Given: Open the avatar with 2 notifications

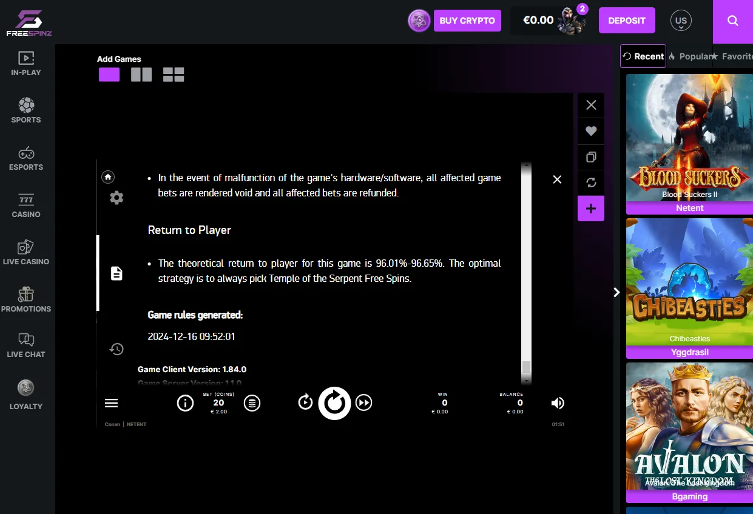Looking at the screenshot, I should 573,21.
